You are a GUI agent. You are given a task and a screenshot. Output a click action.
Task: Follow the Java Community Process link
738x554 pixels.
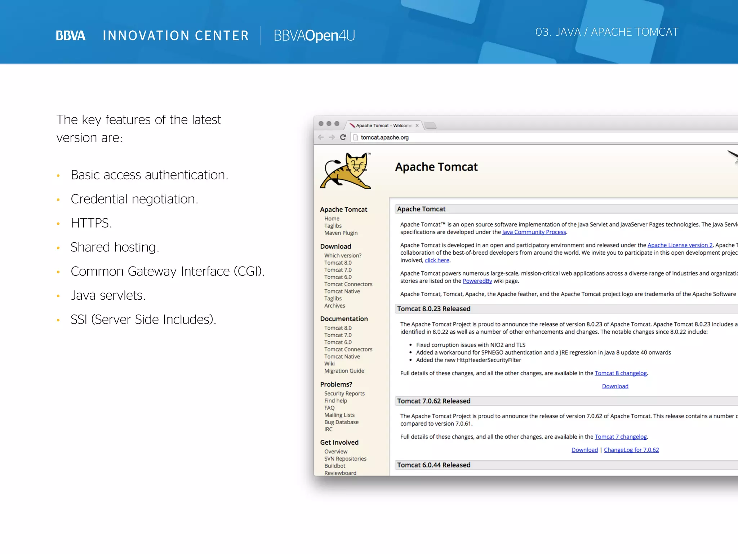[534, 232]
